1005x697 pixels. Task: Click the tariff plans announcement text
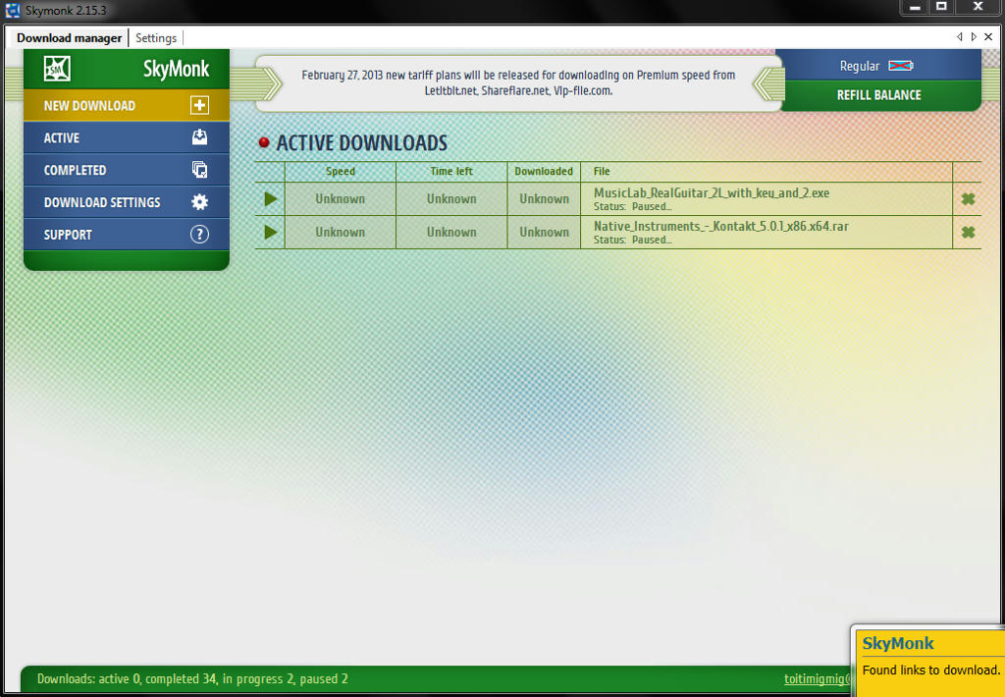click(518, 82)
